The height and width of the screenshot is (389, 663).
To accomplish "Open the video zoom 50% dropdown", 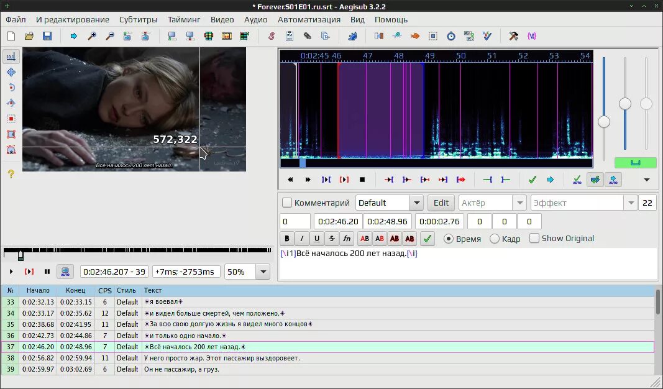I will click(x=263, y=272).
